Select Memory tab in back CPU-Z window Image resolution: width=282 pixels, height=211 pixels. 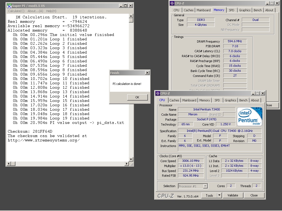tap(219, 10)
